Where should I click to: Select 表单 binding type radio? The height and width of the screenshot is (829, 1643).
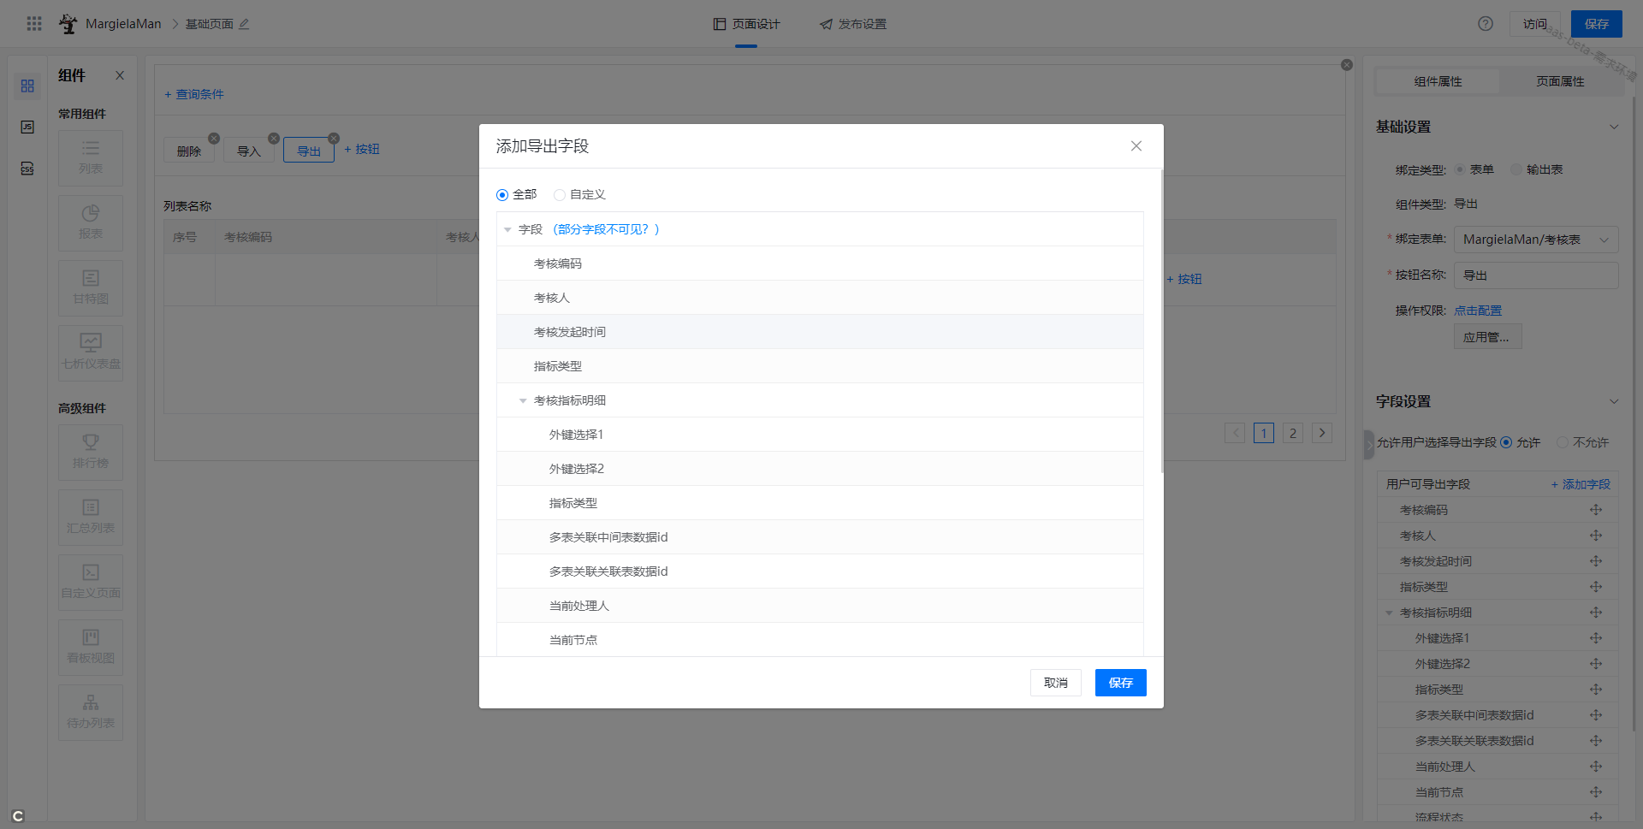[1460, 169]
